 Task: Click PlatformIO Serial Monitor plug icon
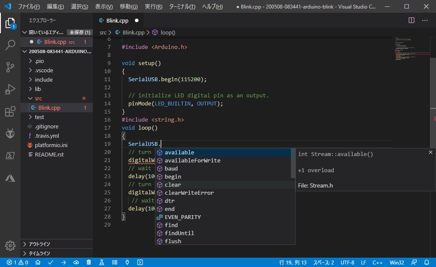click(x=127, y=263)
